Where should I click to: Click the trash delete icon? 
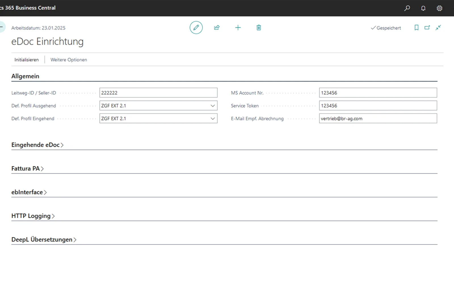click(x=259, y=28)
